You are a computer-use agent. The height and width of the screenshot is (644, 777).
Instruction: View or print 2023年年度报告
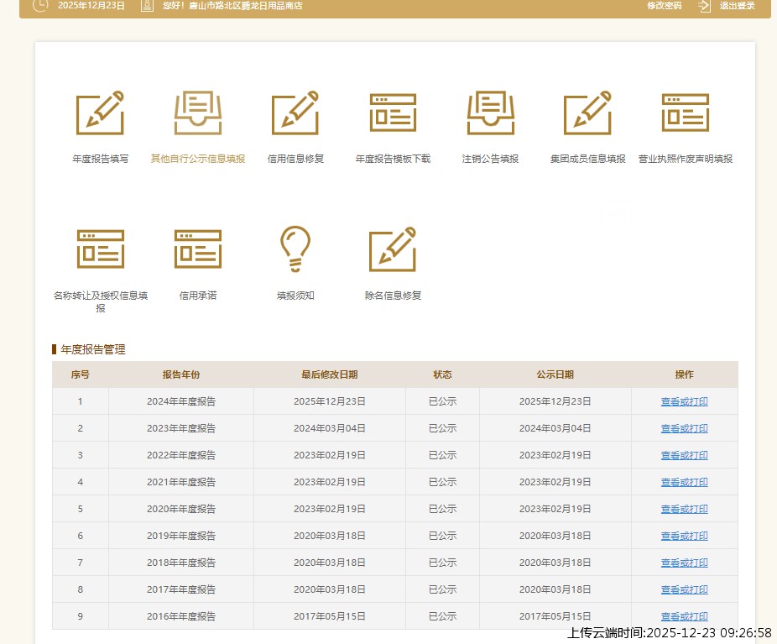684,428
